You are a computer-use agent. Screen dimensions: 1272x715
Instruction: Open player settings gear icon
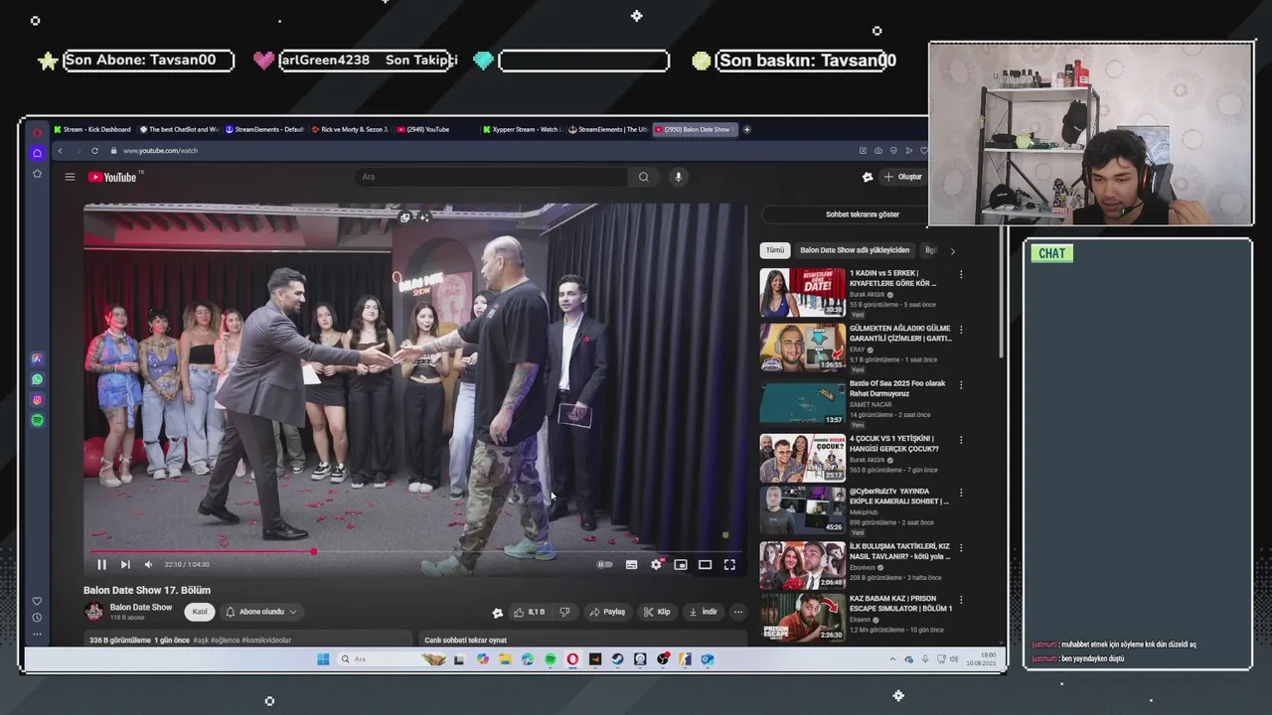tap(656, 564)
